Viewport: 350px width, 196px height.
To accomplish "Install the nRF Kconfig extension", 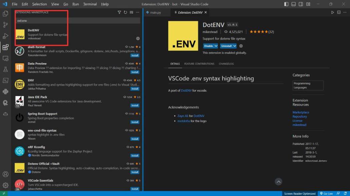I will [x=135, y=155].
